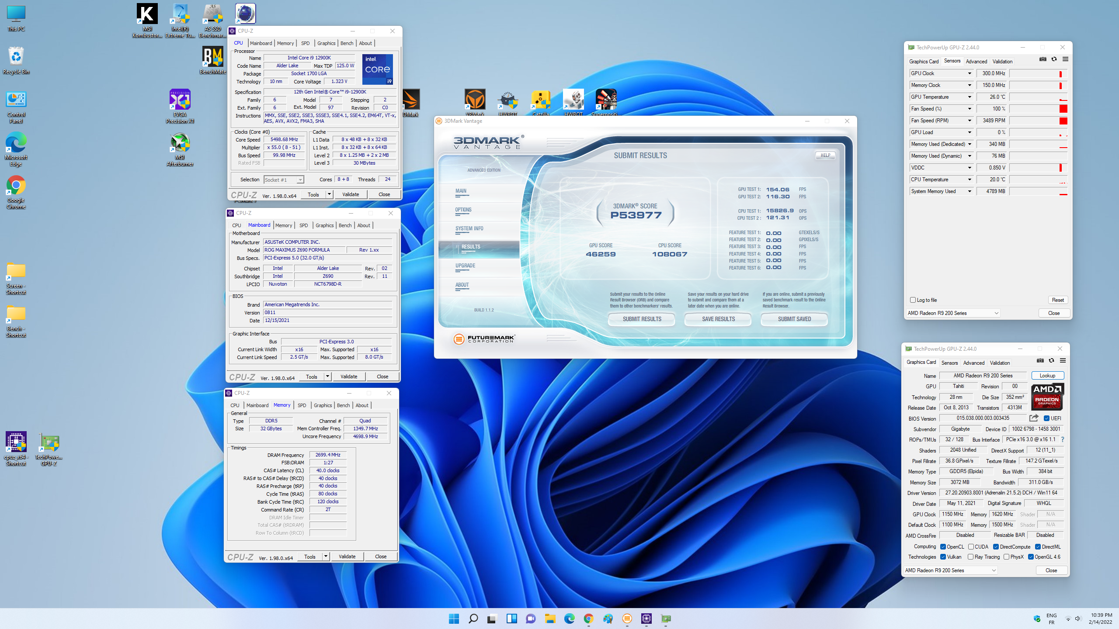Launch AS SSD Benchmark desktop icon
This screenshot has width=1119, height=629.
(x=213, y=21)
